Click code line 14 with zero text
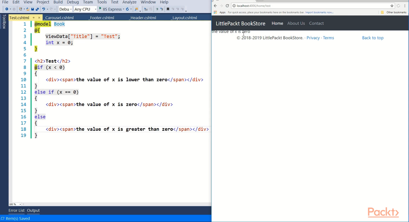The height and width of the screenshot is (222, 409). click(109, 105)
